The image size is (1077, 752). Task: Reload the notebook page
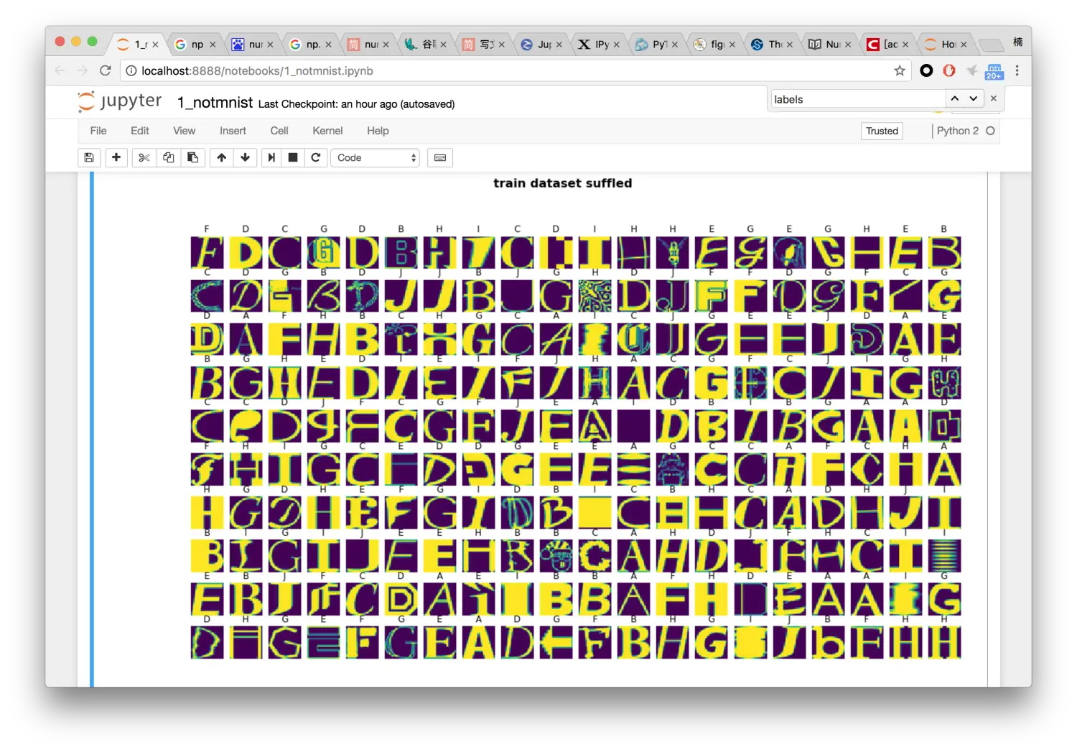click(x=106, y=70)
